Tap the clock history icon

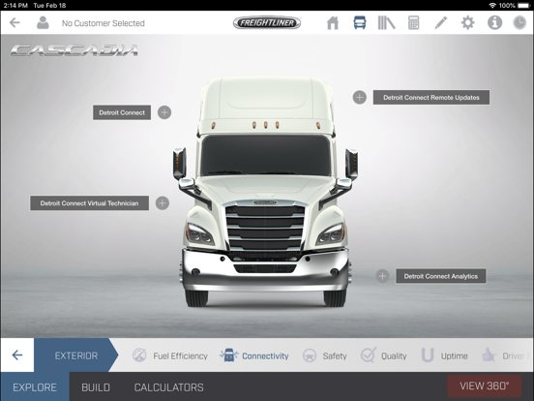tap(519, 23)
